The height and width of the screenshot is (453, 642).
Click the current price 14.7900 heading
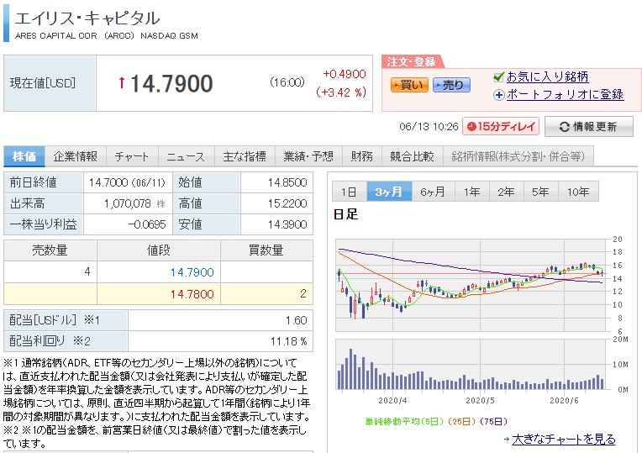[x=172, y=83]
